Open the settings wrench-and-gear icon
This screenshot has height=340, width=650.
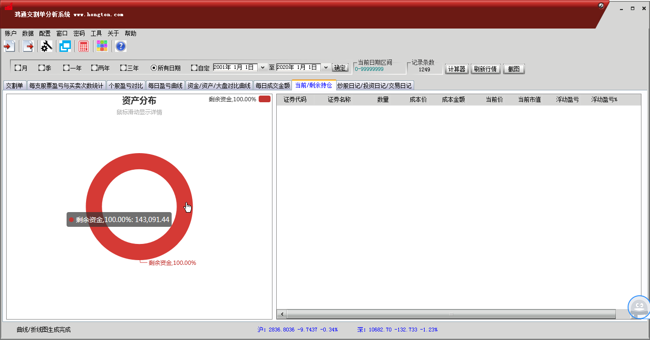click(46, 46)
